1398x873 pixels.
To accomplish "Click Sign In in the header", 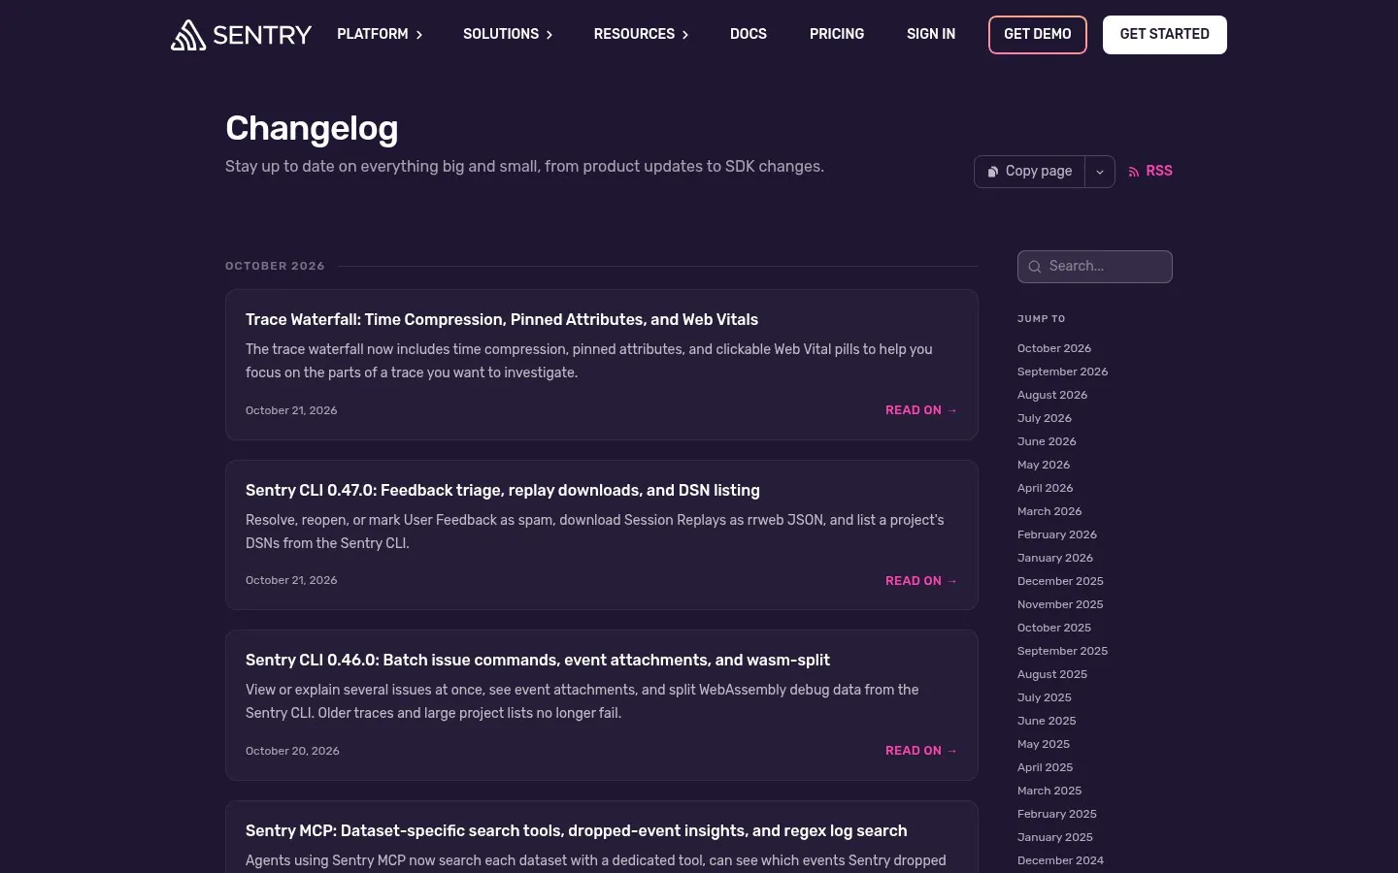I will click(931, 34).
